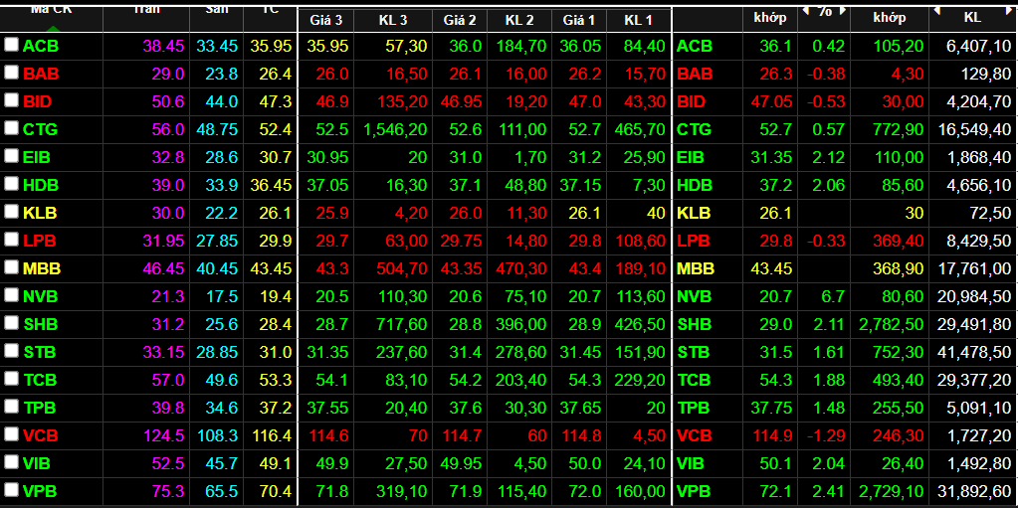Tick the checkbox for ACB

[11, 46]
